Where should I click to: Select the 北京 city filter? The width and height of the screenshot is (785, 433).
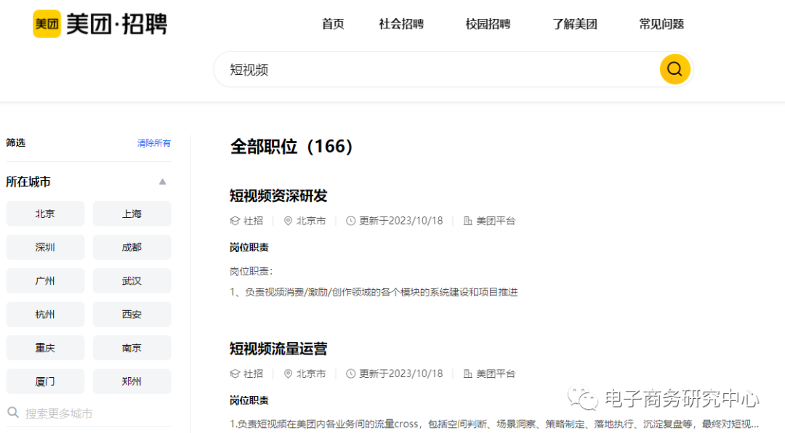[45, 214]
